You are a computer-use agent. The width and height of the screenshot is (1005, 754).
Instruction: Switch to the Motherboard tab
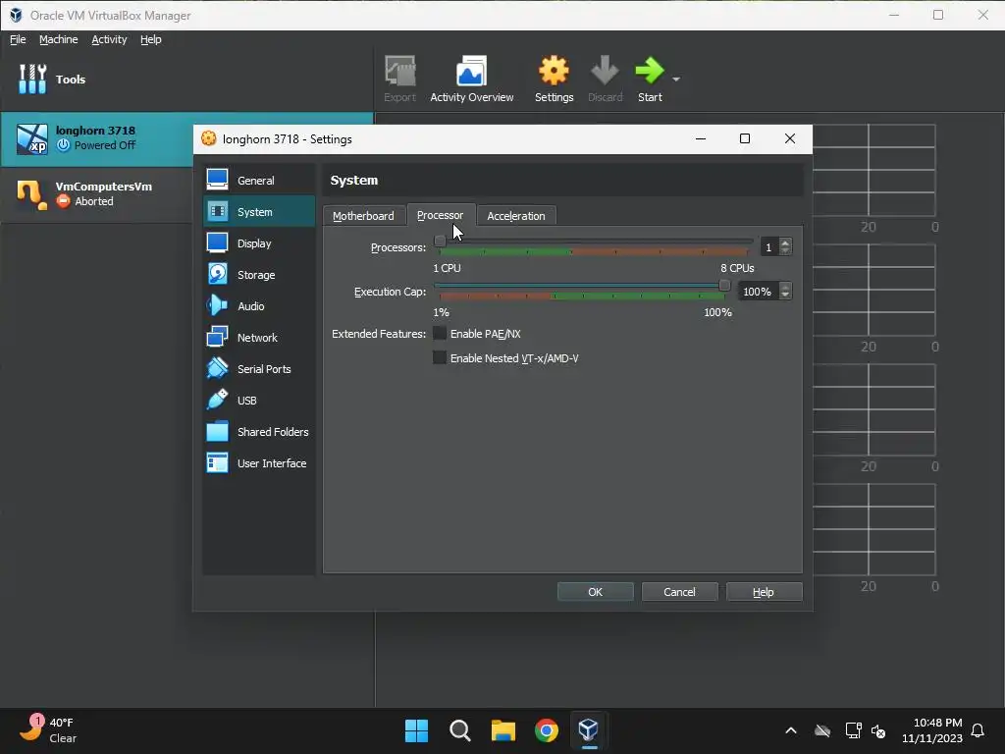click(363, 216)
